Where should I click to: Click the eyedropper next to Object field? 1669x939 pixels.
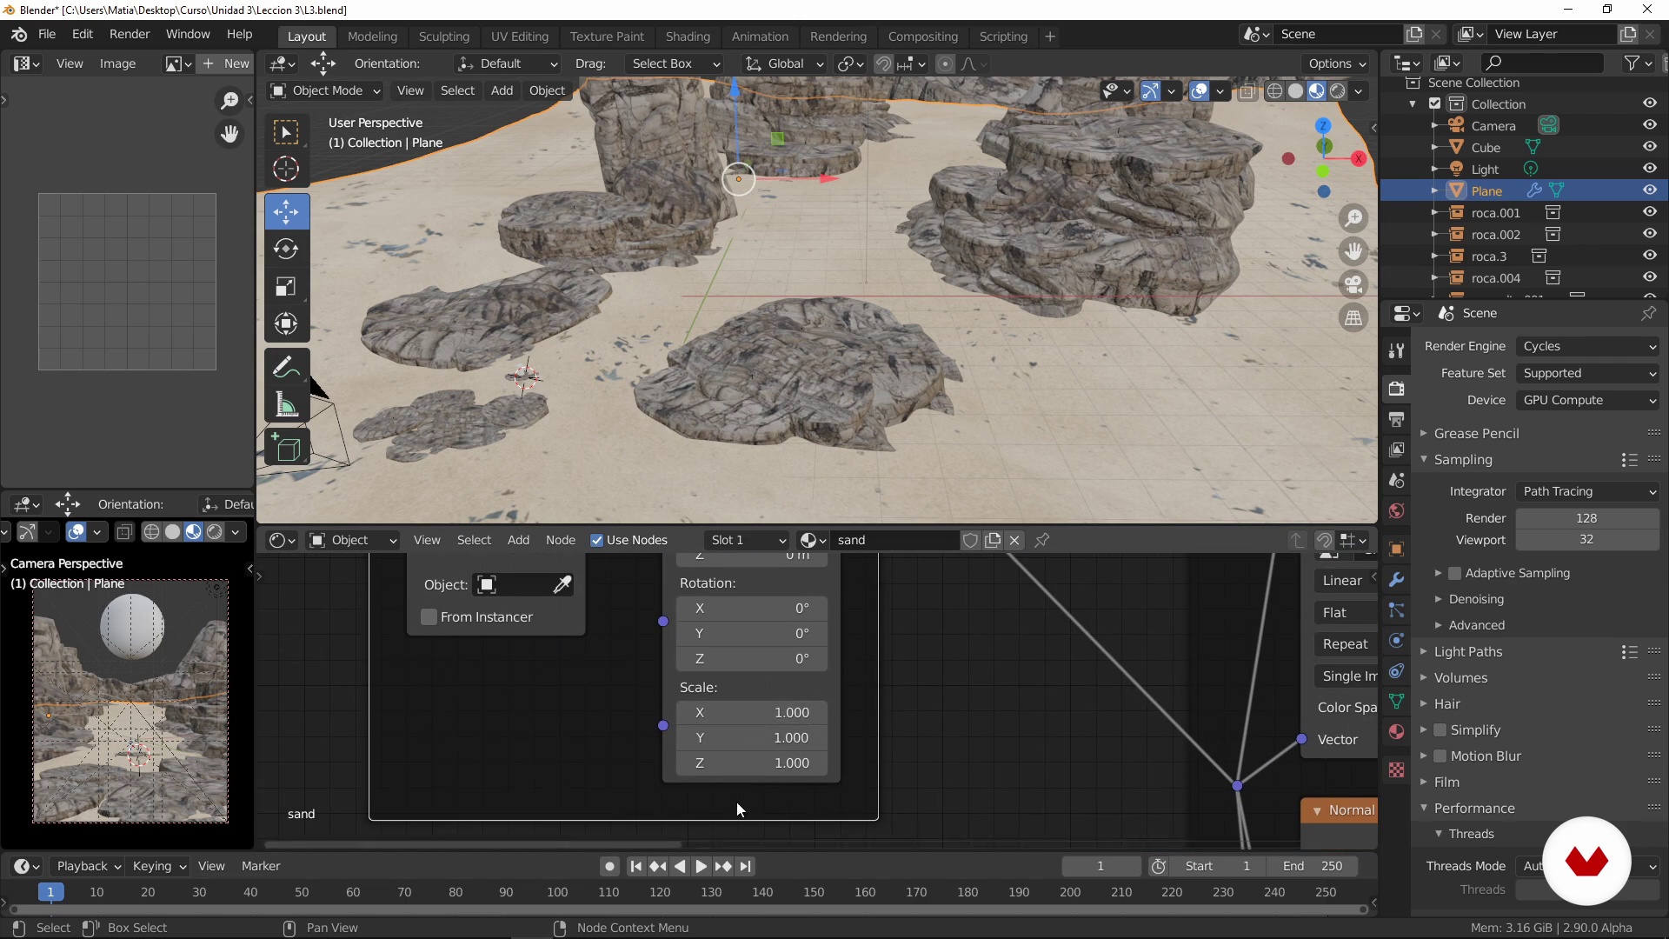[x=562, y=584]
